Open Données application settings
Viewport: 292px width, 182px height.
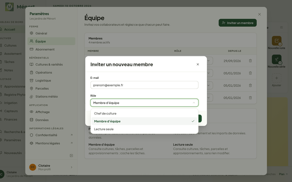point(52,120)
